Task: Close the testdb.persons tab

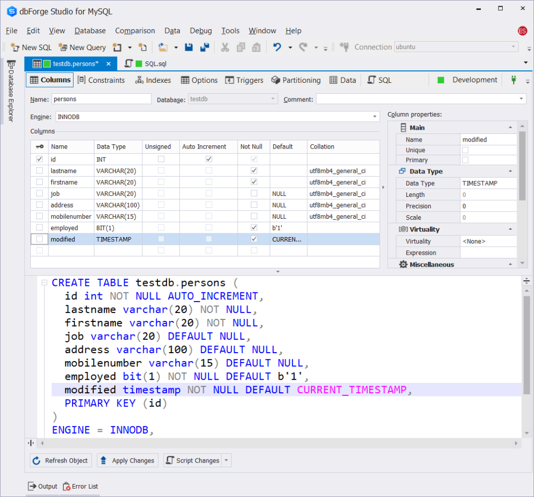Action: coord(108,64)
